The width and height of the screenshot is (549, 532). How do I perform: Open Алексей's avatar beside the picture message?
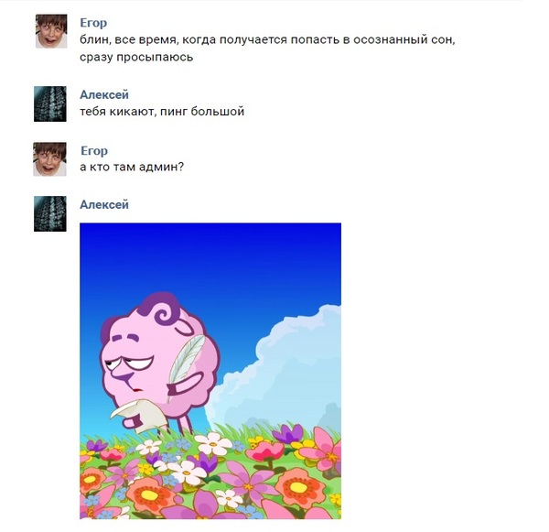coord(50,213)
